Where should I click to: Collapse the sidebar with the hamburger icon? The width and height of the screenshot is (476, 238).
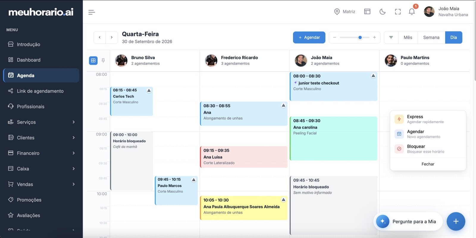point(92,12)
